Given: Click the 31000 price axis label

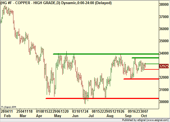Looking at the screenshot, I should 164,90.
